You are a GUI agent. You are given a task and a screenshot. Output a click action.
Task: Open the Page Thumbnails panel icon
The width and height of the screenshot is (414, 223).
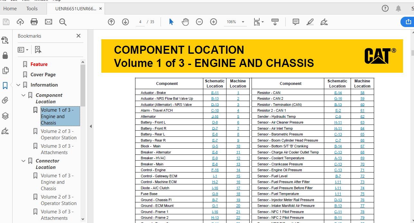[5, 70]
